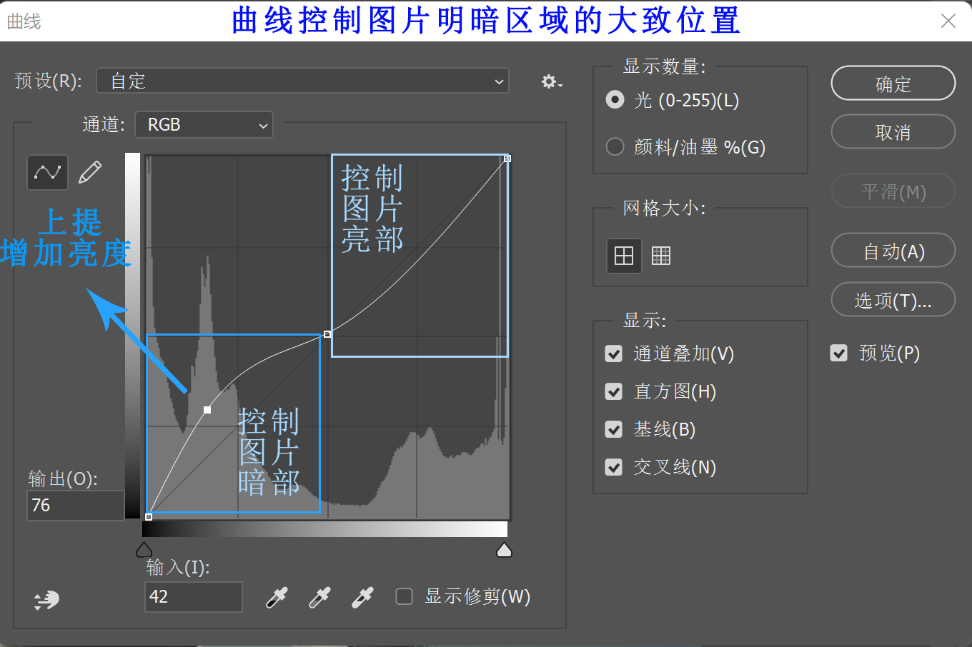This screenshot has height=647, width=972.
Task: Select the pencil draw curve tool
Action: pos(90,172)
